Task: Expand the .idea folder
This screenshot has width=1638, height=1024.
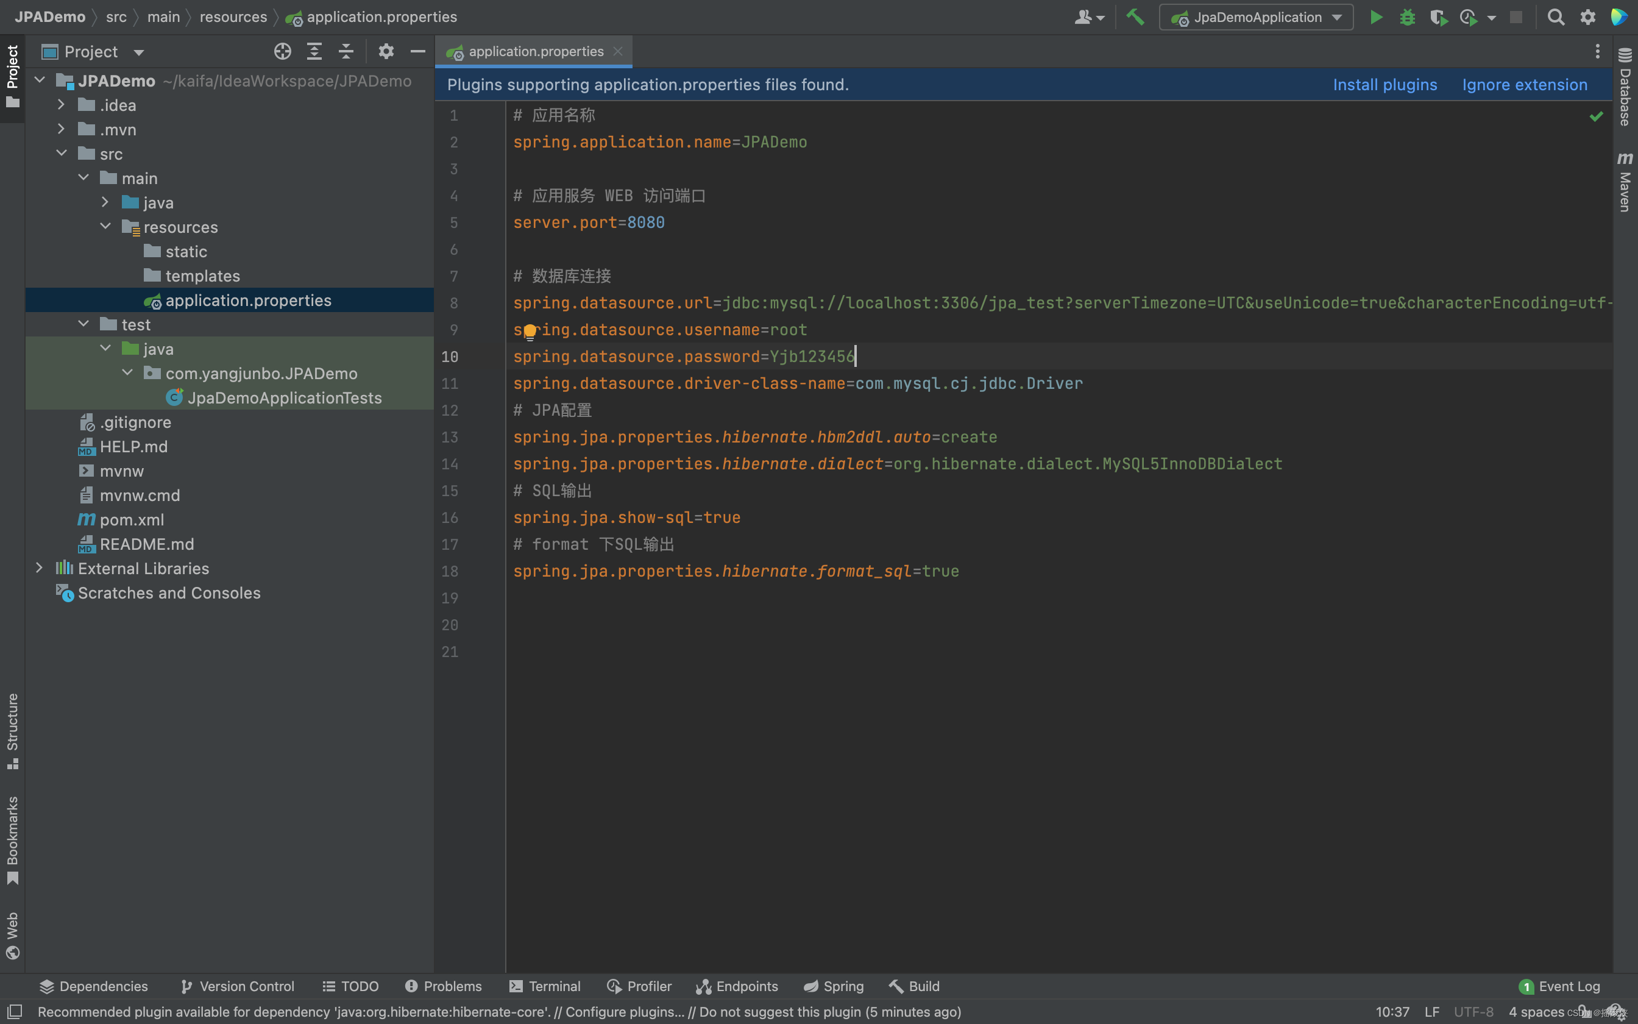Action: [61, 105]
